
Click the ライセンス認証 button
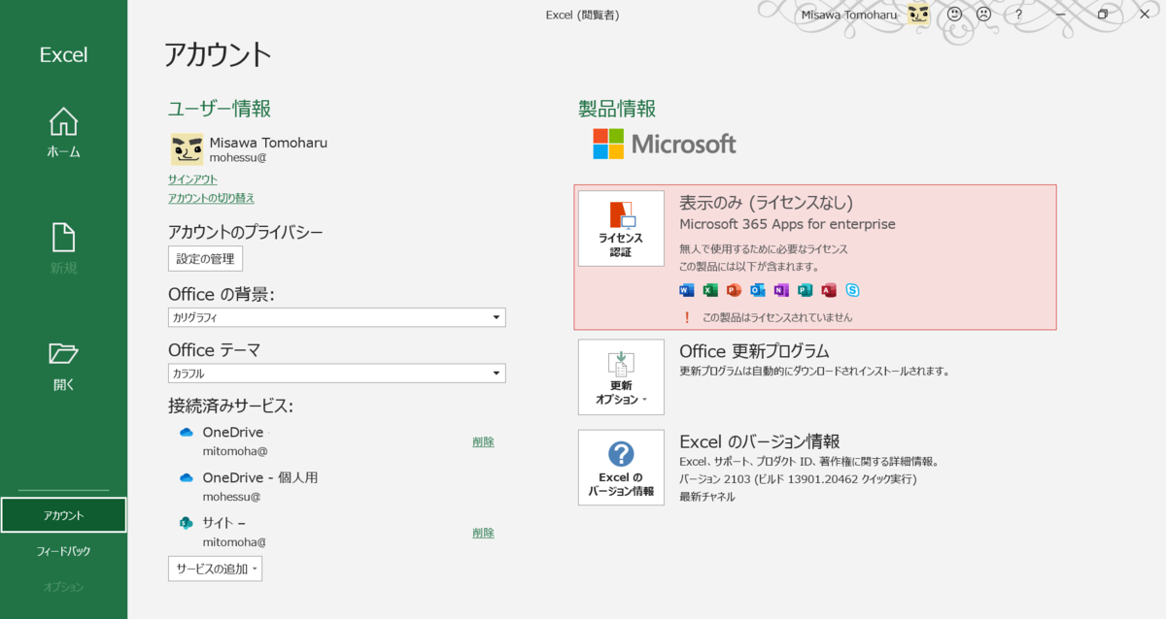pyautogui.click(x=621, y=228)
